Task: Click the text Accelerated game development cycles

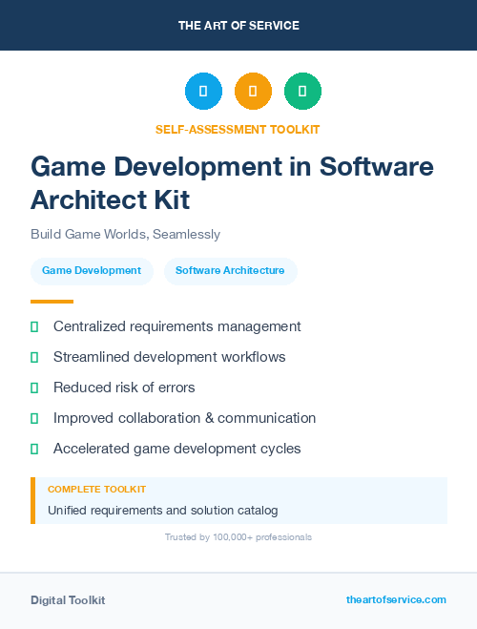Action: tap(176, 449)
